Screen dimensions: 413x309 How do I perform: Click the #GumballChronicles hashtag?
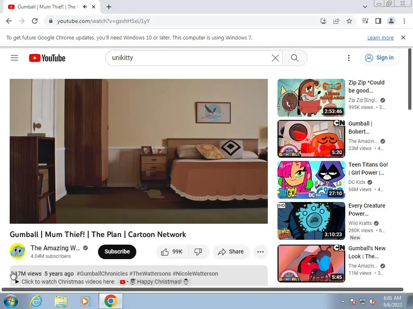point(102,274)
